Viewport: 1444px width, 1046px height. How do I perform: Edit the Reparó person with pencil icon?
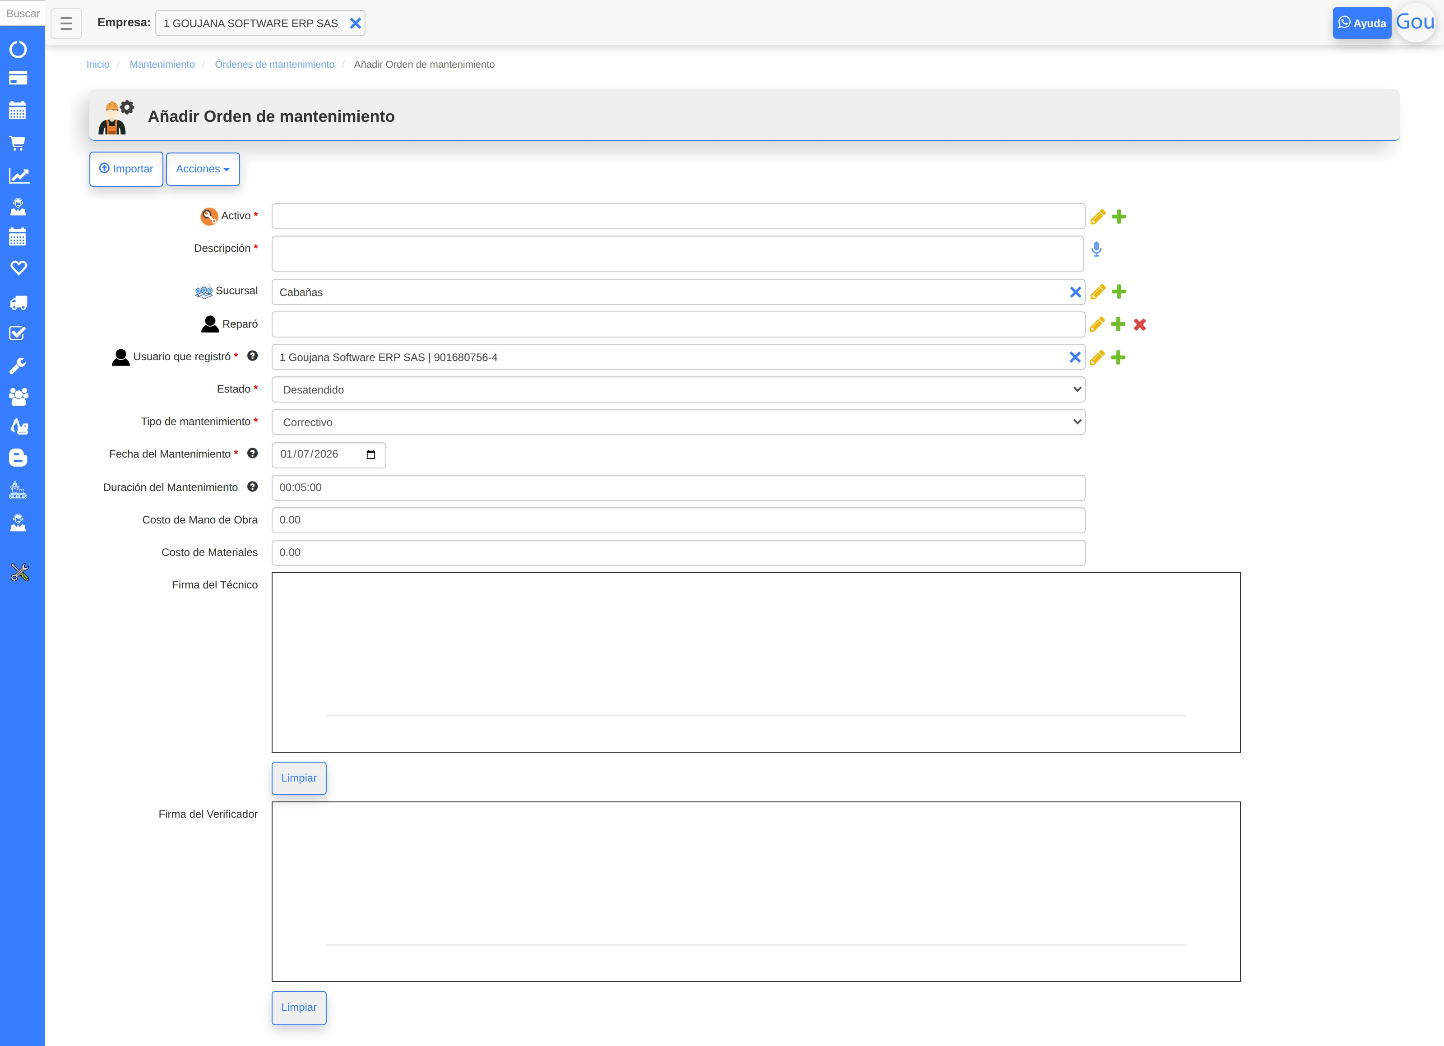pyautogui.click(x=1097, y=325)
